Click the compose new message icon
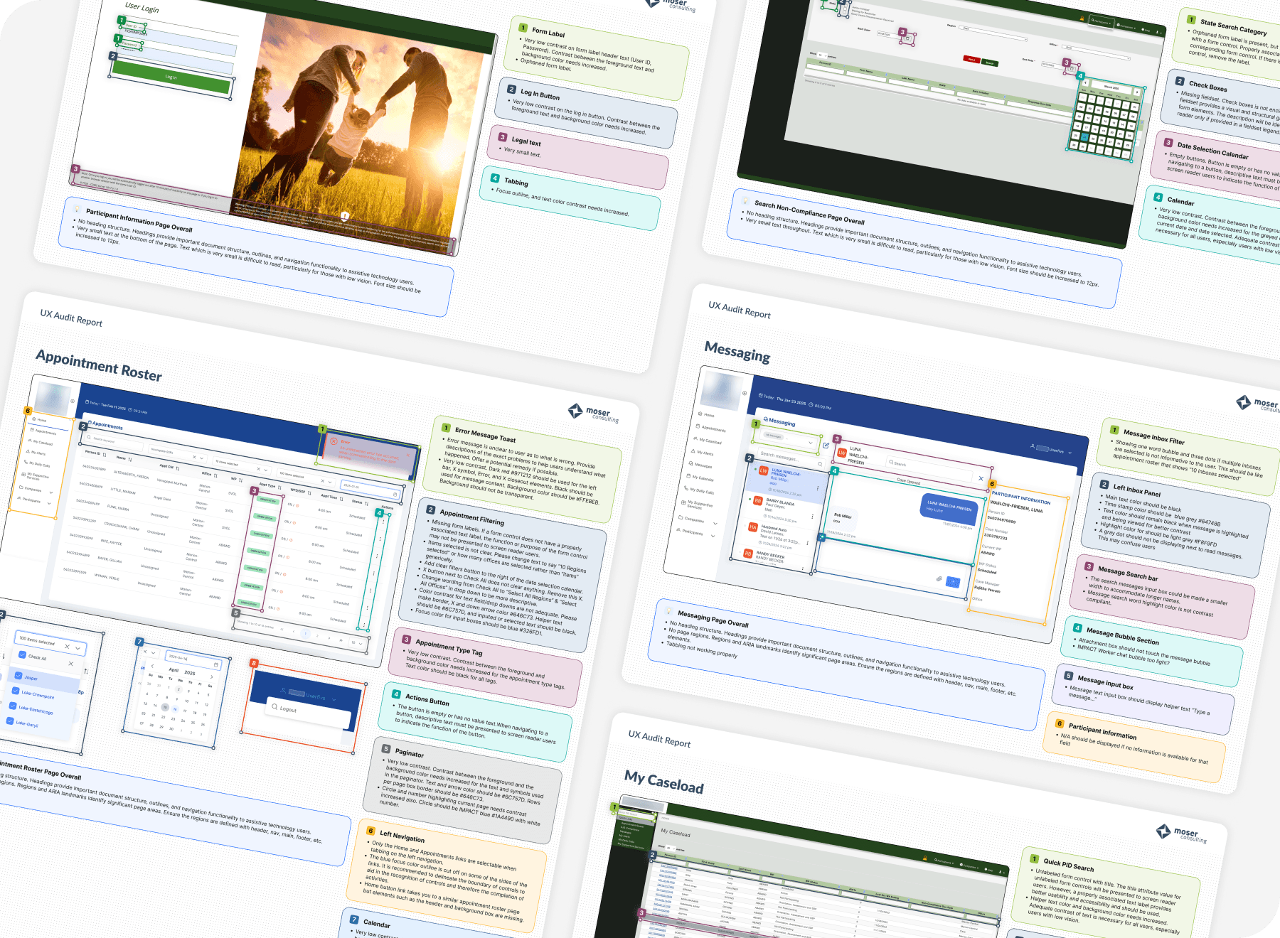The width and height of the screenshot is (1280, 938). pyautogui.click(x=826, y=446)
